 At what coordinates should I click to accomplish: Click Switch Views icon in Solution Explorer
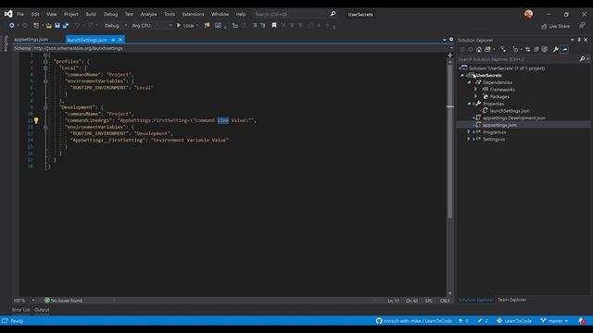click(x=488, y=49)
